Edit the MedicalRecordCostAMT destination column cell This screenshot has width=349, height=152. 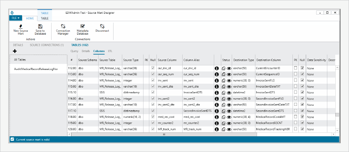coord(274,117)
